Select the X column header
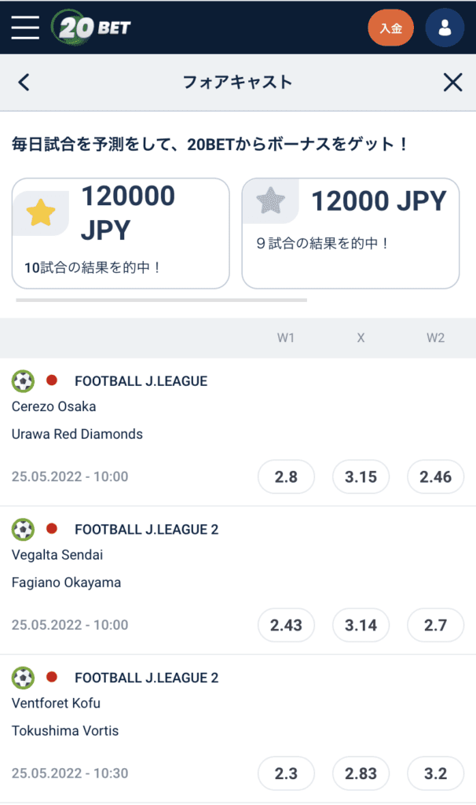This screenshot has width=476, height=805. point(361,338)
